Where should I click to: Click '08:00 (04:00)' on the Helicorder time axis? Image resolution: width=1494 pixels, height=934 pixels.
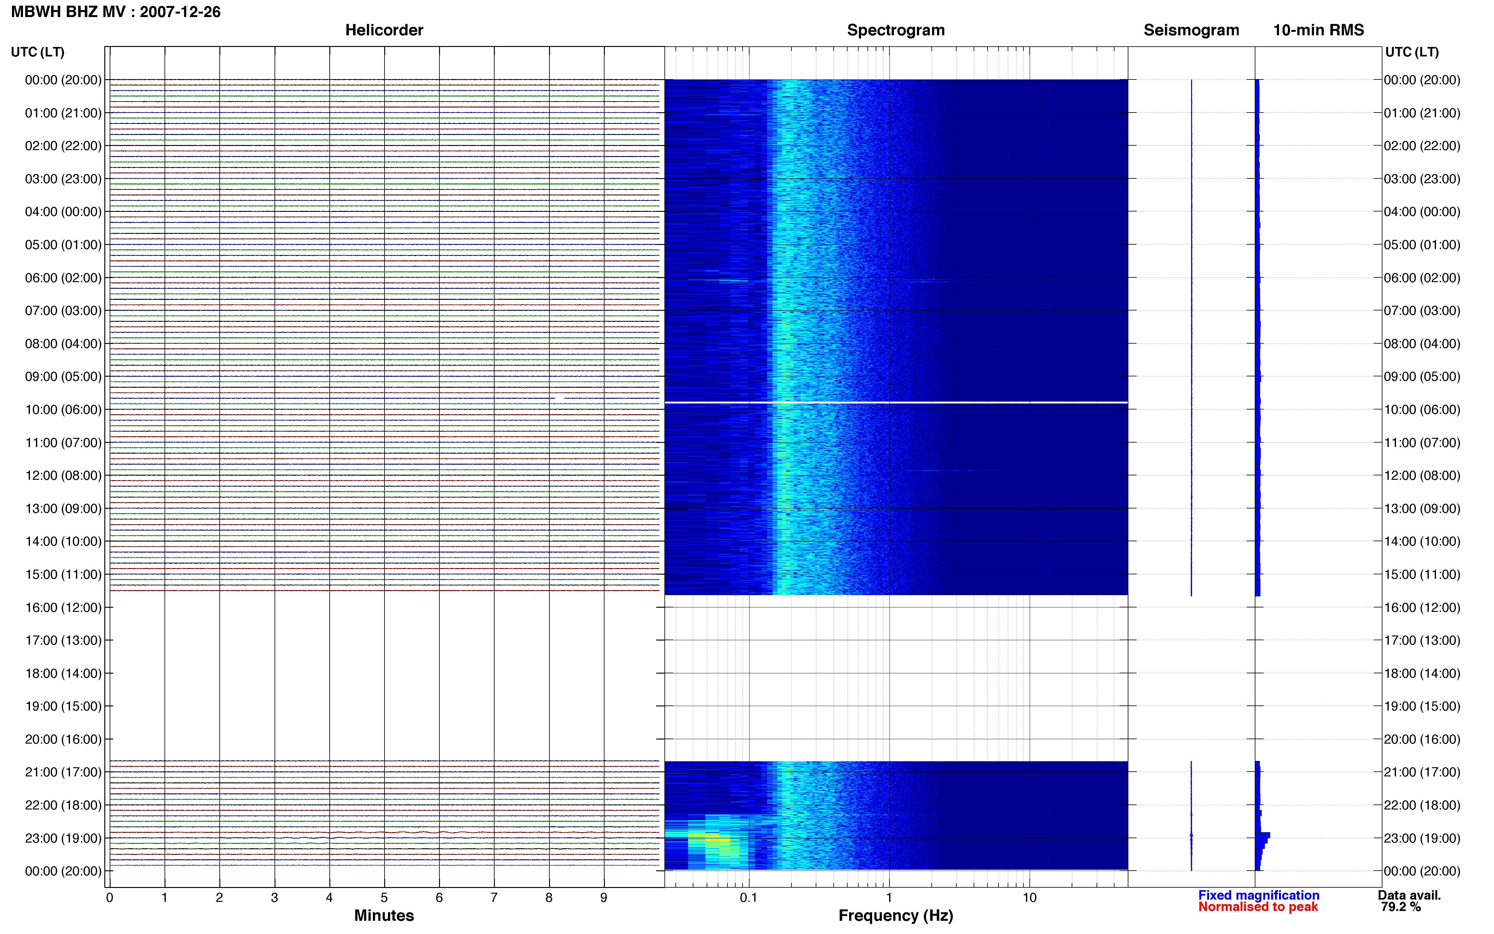pos(63,344)
